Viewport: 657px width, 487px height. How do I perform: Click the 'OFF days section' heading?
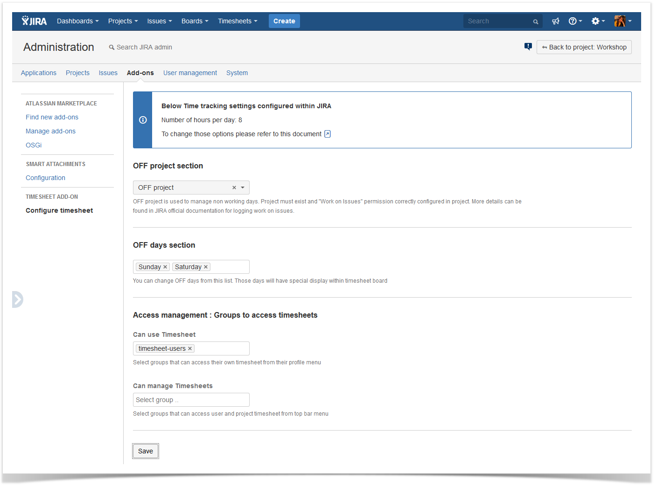pos(164,245)
